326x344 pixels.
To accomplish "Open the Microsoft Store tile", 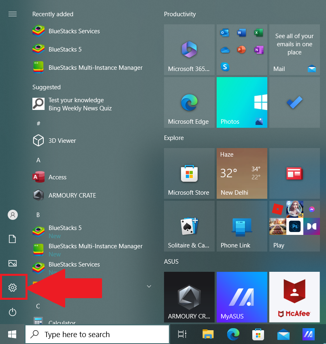I will pyautogui.click(x=189, y=174).
